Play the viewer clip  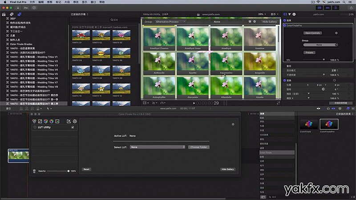[194, 103]
